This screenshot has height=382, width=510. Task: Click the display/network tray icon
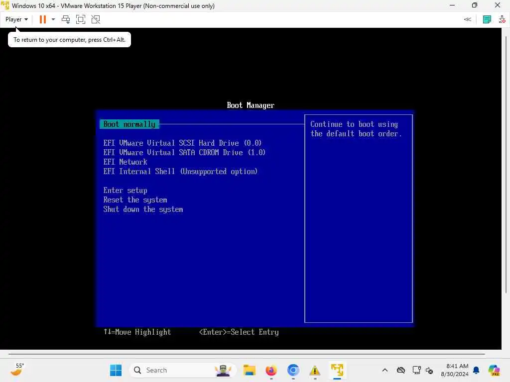point(416,370)
